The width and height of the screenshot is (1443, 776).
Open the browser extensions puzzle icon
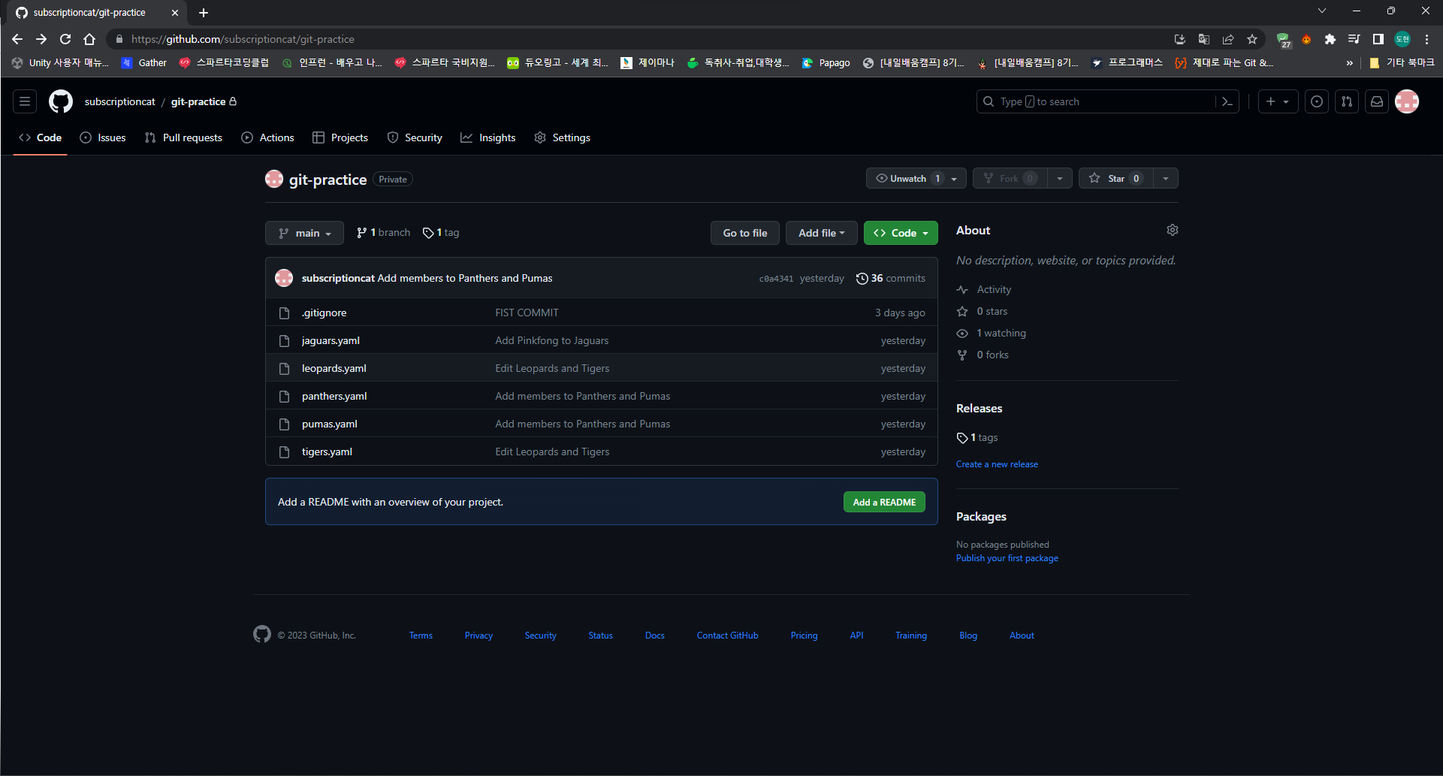[1330, 39]
